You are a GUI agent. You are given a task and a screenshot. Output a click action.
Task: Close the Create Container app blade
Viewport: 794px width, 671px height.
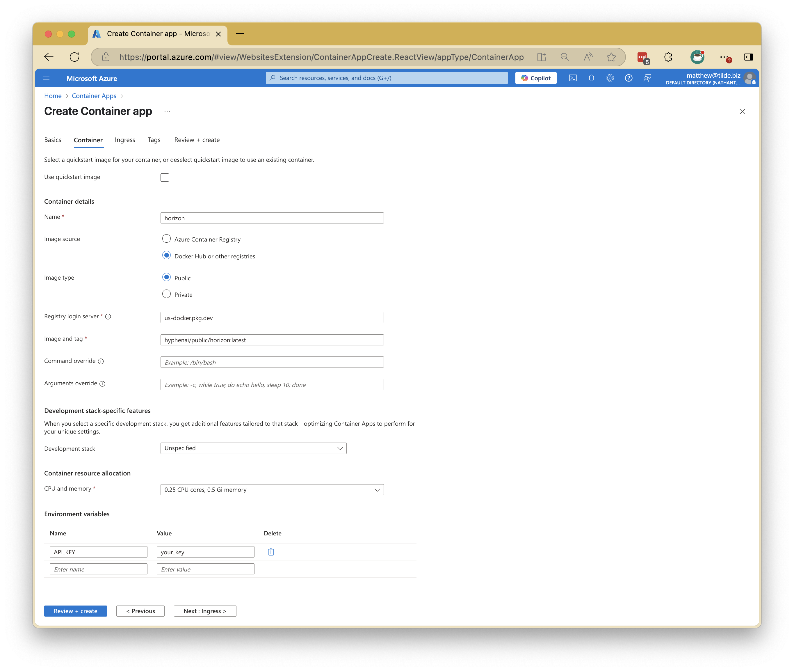[742, 111]
